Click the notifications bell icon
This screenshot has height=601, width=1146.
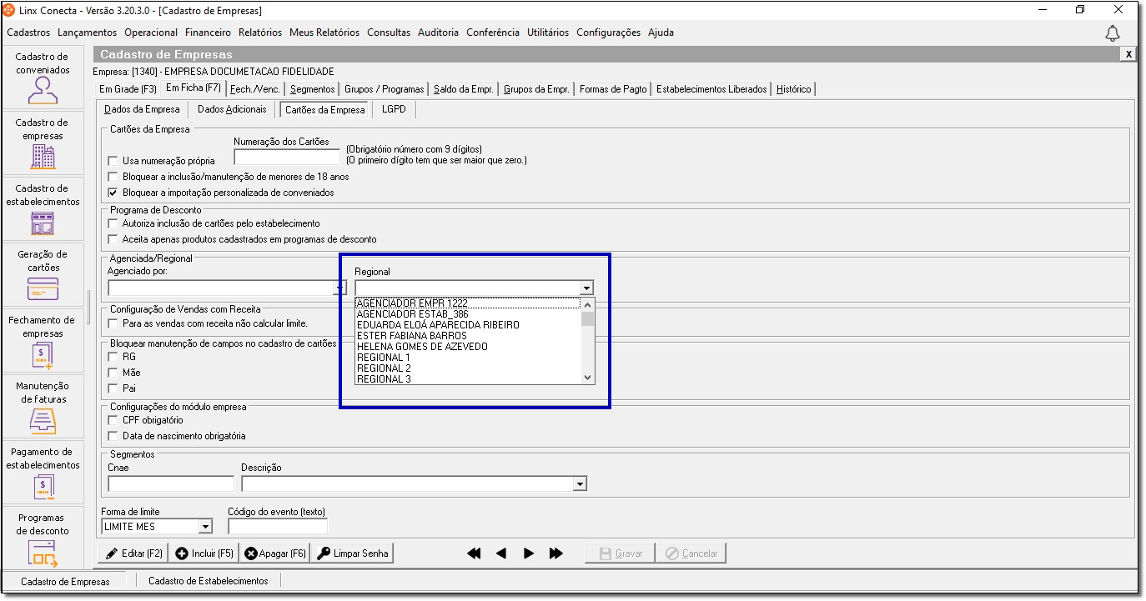1113,33
